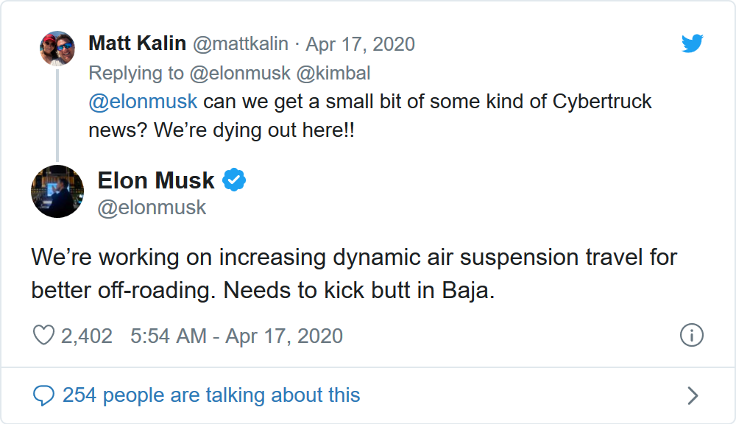Click the Twitter bird logo icon
Screen dimensions: 736x424
[x=692, y=44]
